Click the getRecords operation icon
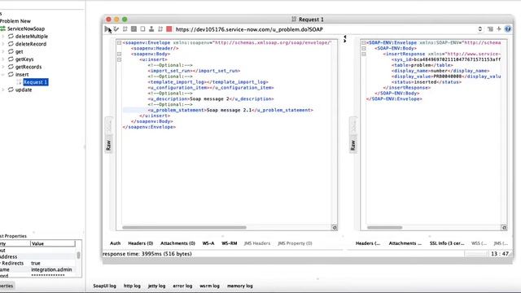This screenshot has width=521, height=293. coord(11,67)
